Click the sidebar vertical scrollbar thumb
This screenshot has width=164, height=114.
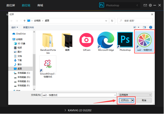point(34,70)
